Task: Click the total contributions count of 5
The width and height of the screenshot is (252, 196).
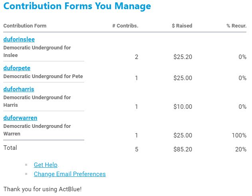Action: (136, 149)
